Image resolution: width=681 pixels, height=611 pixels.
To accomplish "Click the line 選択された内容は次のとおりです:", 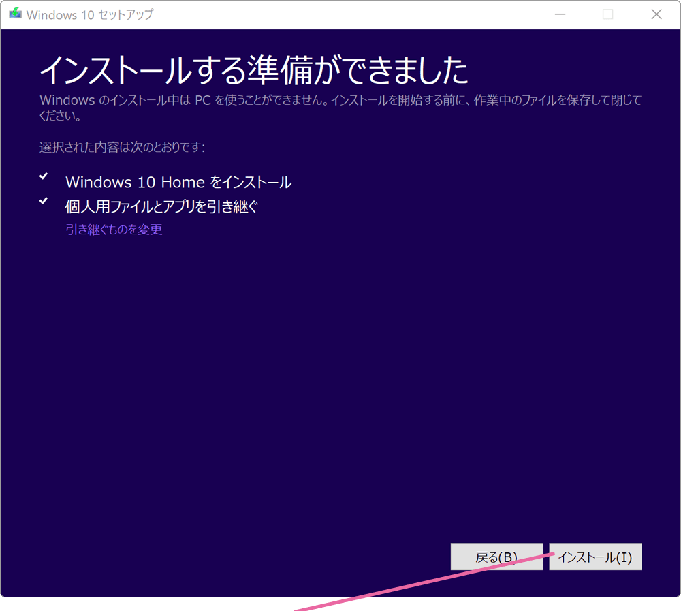I will coord(122,147).
